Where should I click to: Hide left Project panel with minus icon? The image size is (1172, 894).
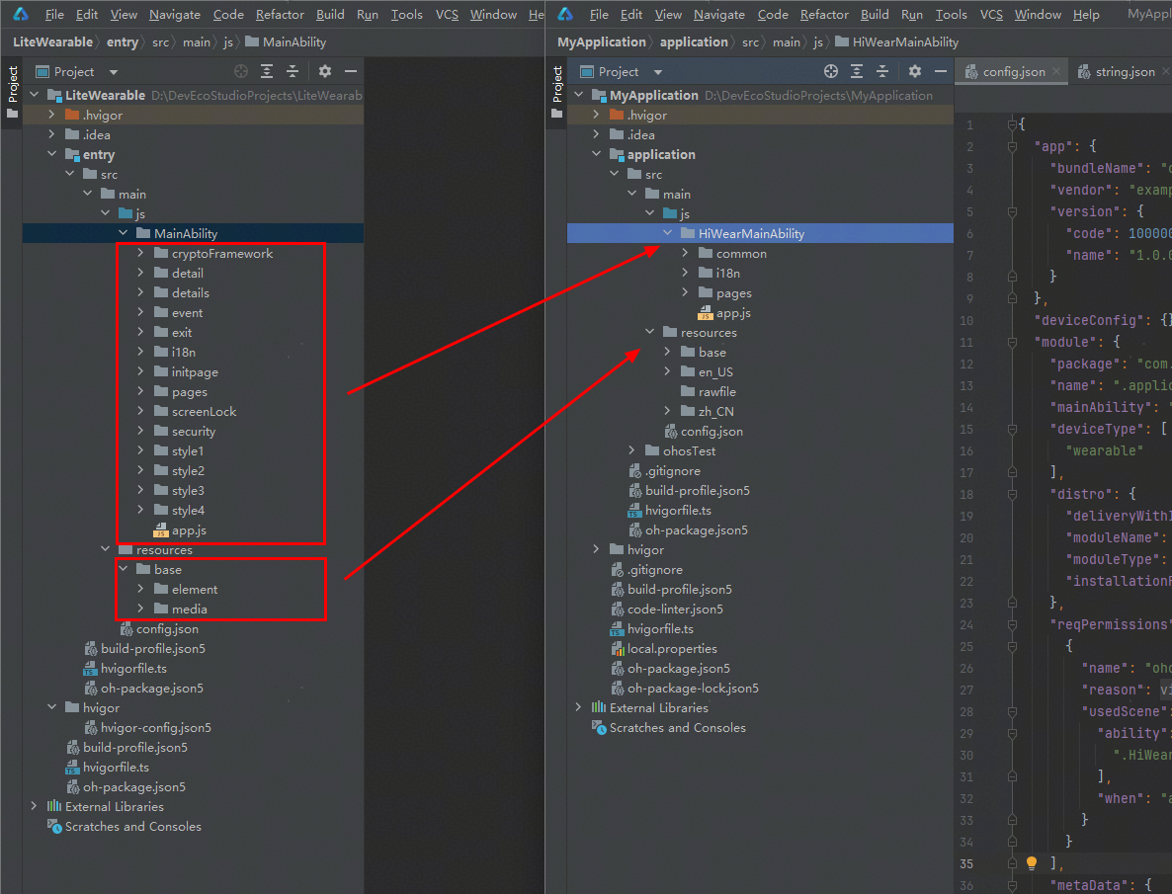(351, 72)
